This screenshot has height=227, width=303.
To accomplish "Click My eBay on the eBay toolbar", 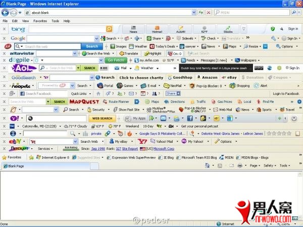I will pos(119,141).
